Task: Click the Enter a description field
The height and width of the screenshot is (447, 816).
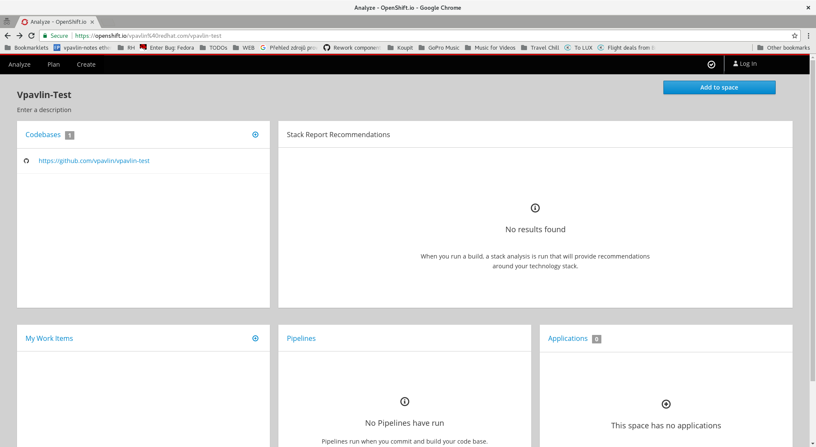Action: (x=44, y=110)
